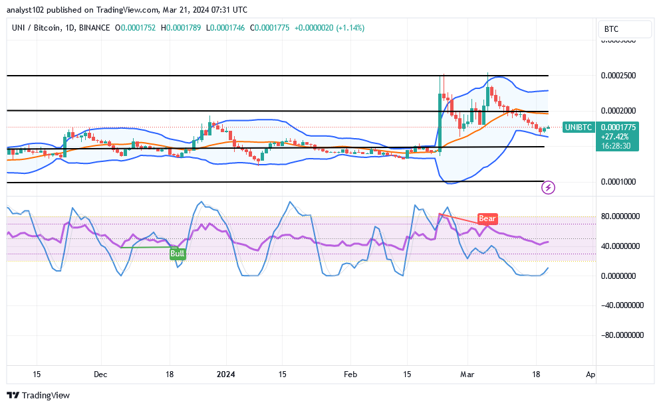Select the red Bear divergence label

click(487, 218)
